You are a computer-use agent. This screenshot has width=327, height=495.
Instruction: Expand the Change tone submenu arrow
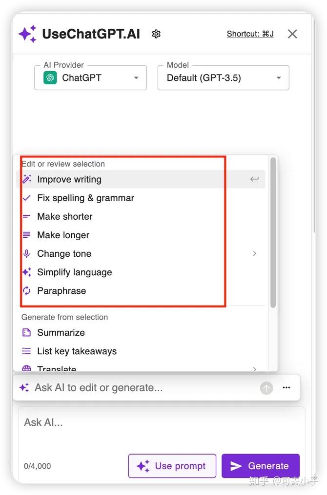(254, 254)
